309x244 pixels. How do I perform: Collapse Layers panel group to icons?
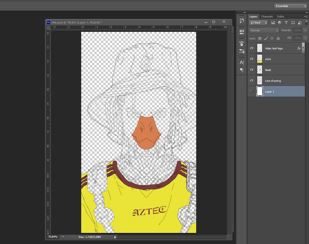[307, 12]
